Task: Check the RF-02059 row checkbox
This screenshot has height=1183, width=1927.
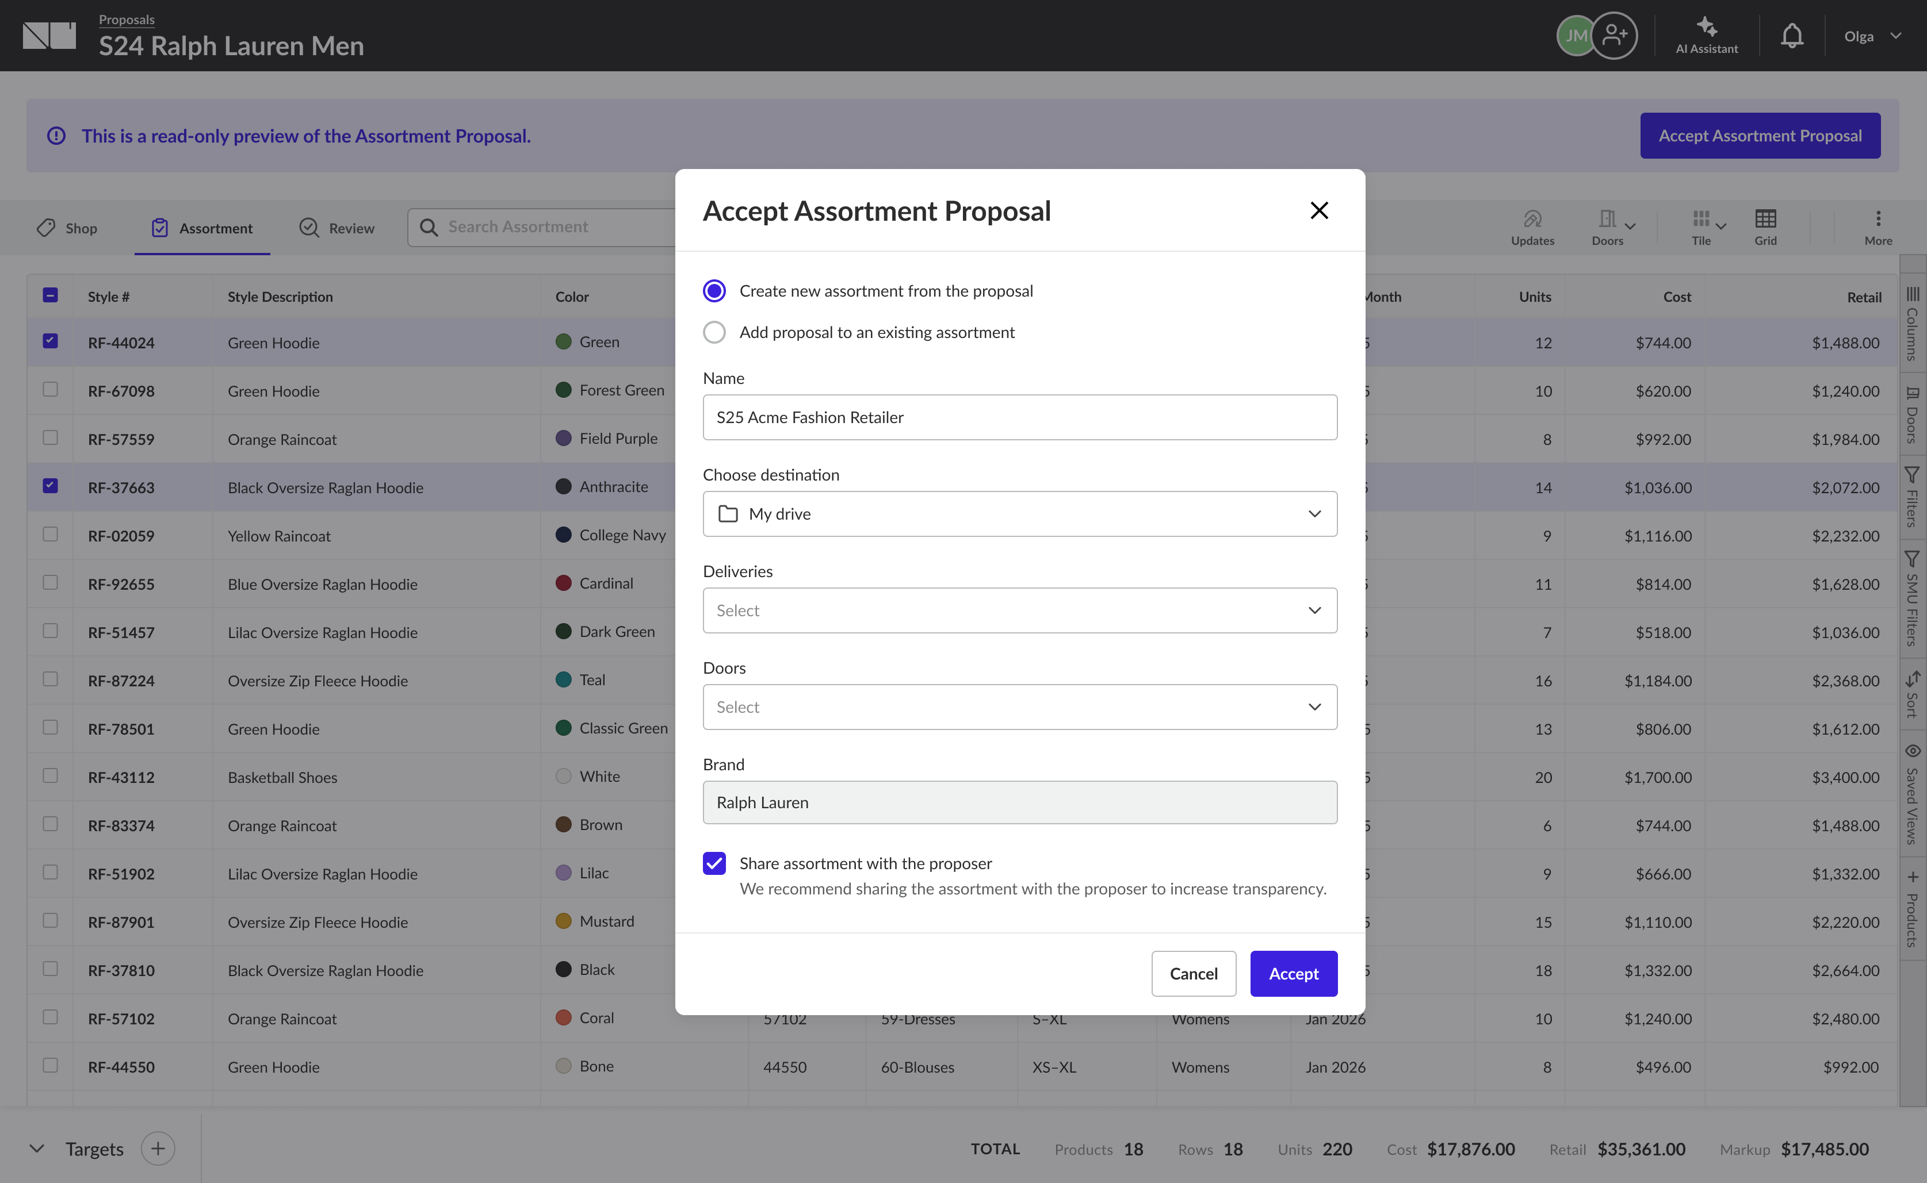Action: [50, 533]
